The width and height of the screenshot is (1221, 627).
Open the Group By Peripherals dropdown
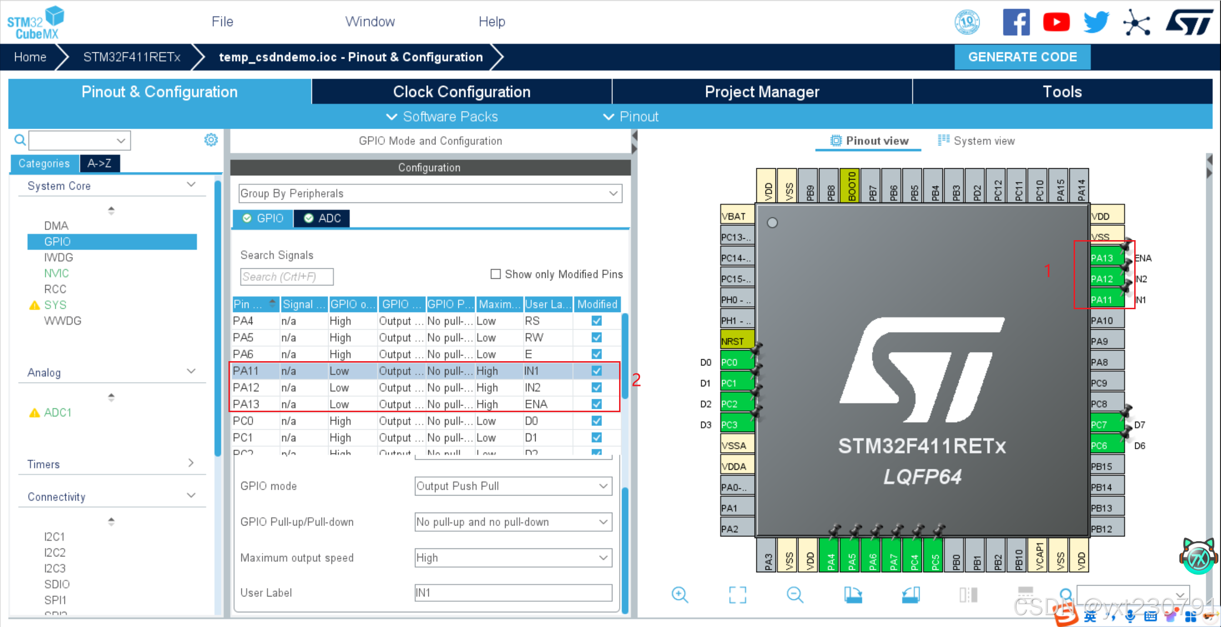(x=430, y=193)
